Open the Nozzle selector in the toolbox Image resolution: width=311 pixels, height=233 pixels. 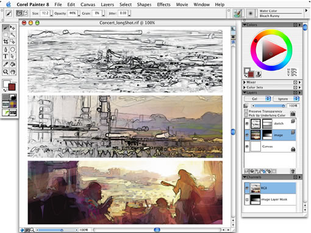tap(13, 112)
